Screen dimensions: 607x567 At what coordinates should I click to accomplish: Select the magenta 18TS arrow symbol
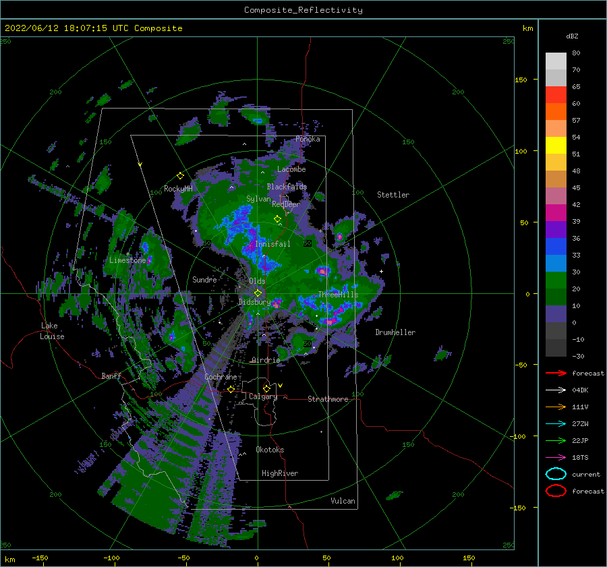[556, 458]
